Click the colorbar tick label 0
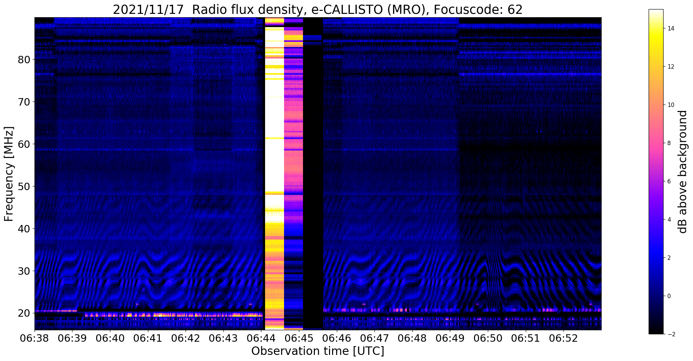Viewport: 693px width, 361px height. coord(669,296)
